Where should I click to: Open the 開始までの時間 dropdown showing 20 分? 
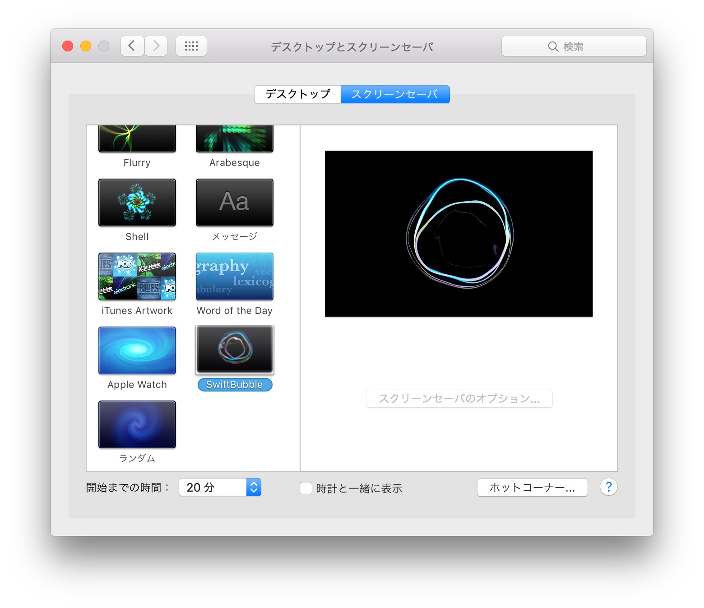(220, 487)
